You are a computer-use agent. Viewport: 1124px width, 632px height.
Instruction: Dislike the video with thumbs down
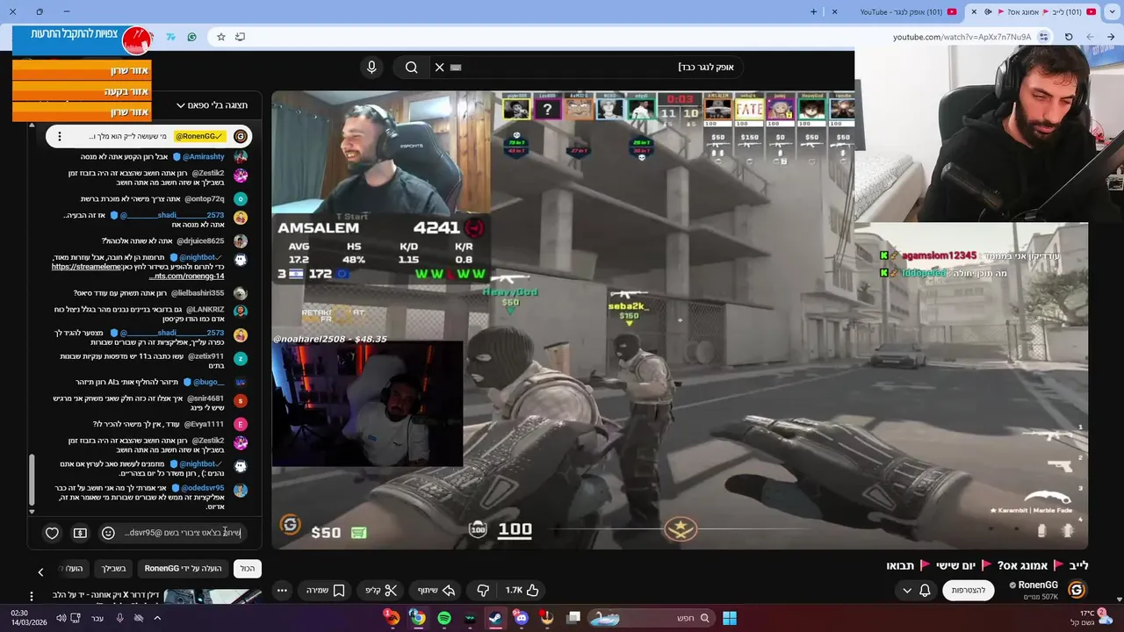point(482,591)
